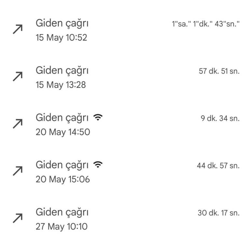Image resolution: width=250 pixels, height=250 pixels.
Task: Open the "Giden çağrı" entry lasting 57 dk. 51 sn.
Action: pyautogui.click(x=62, y=70)
